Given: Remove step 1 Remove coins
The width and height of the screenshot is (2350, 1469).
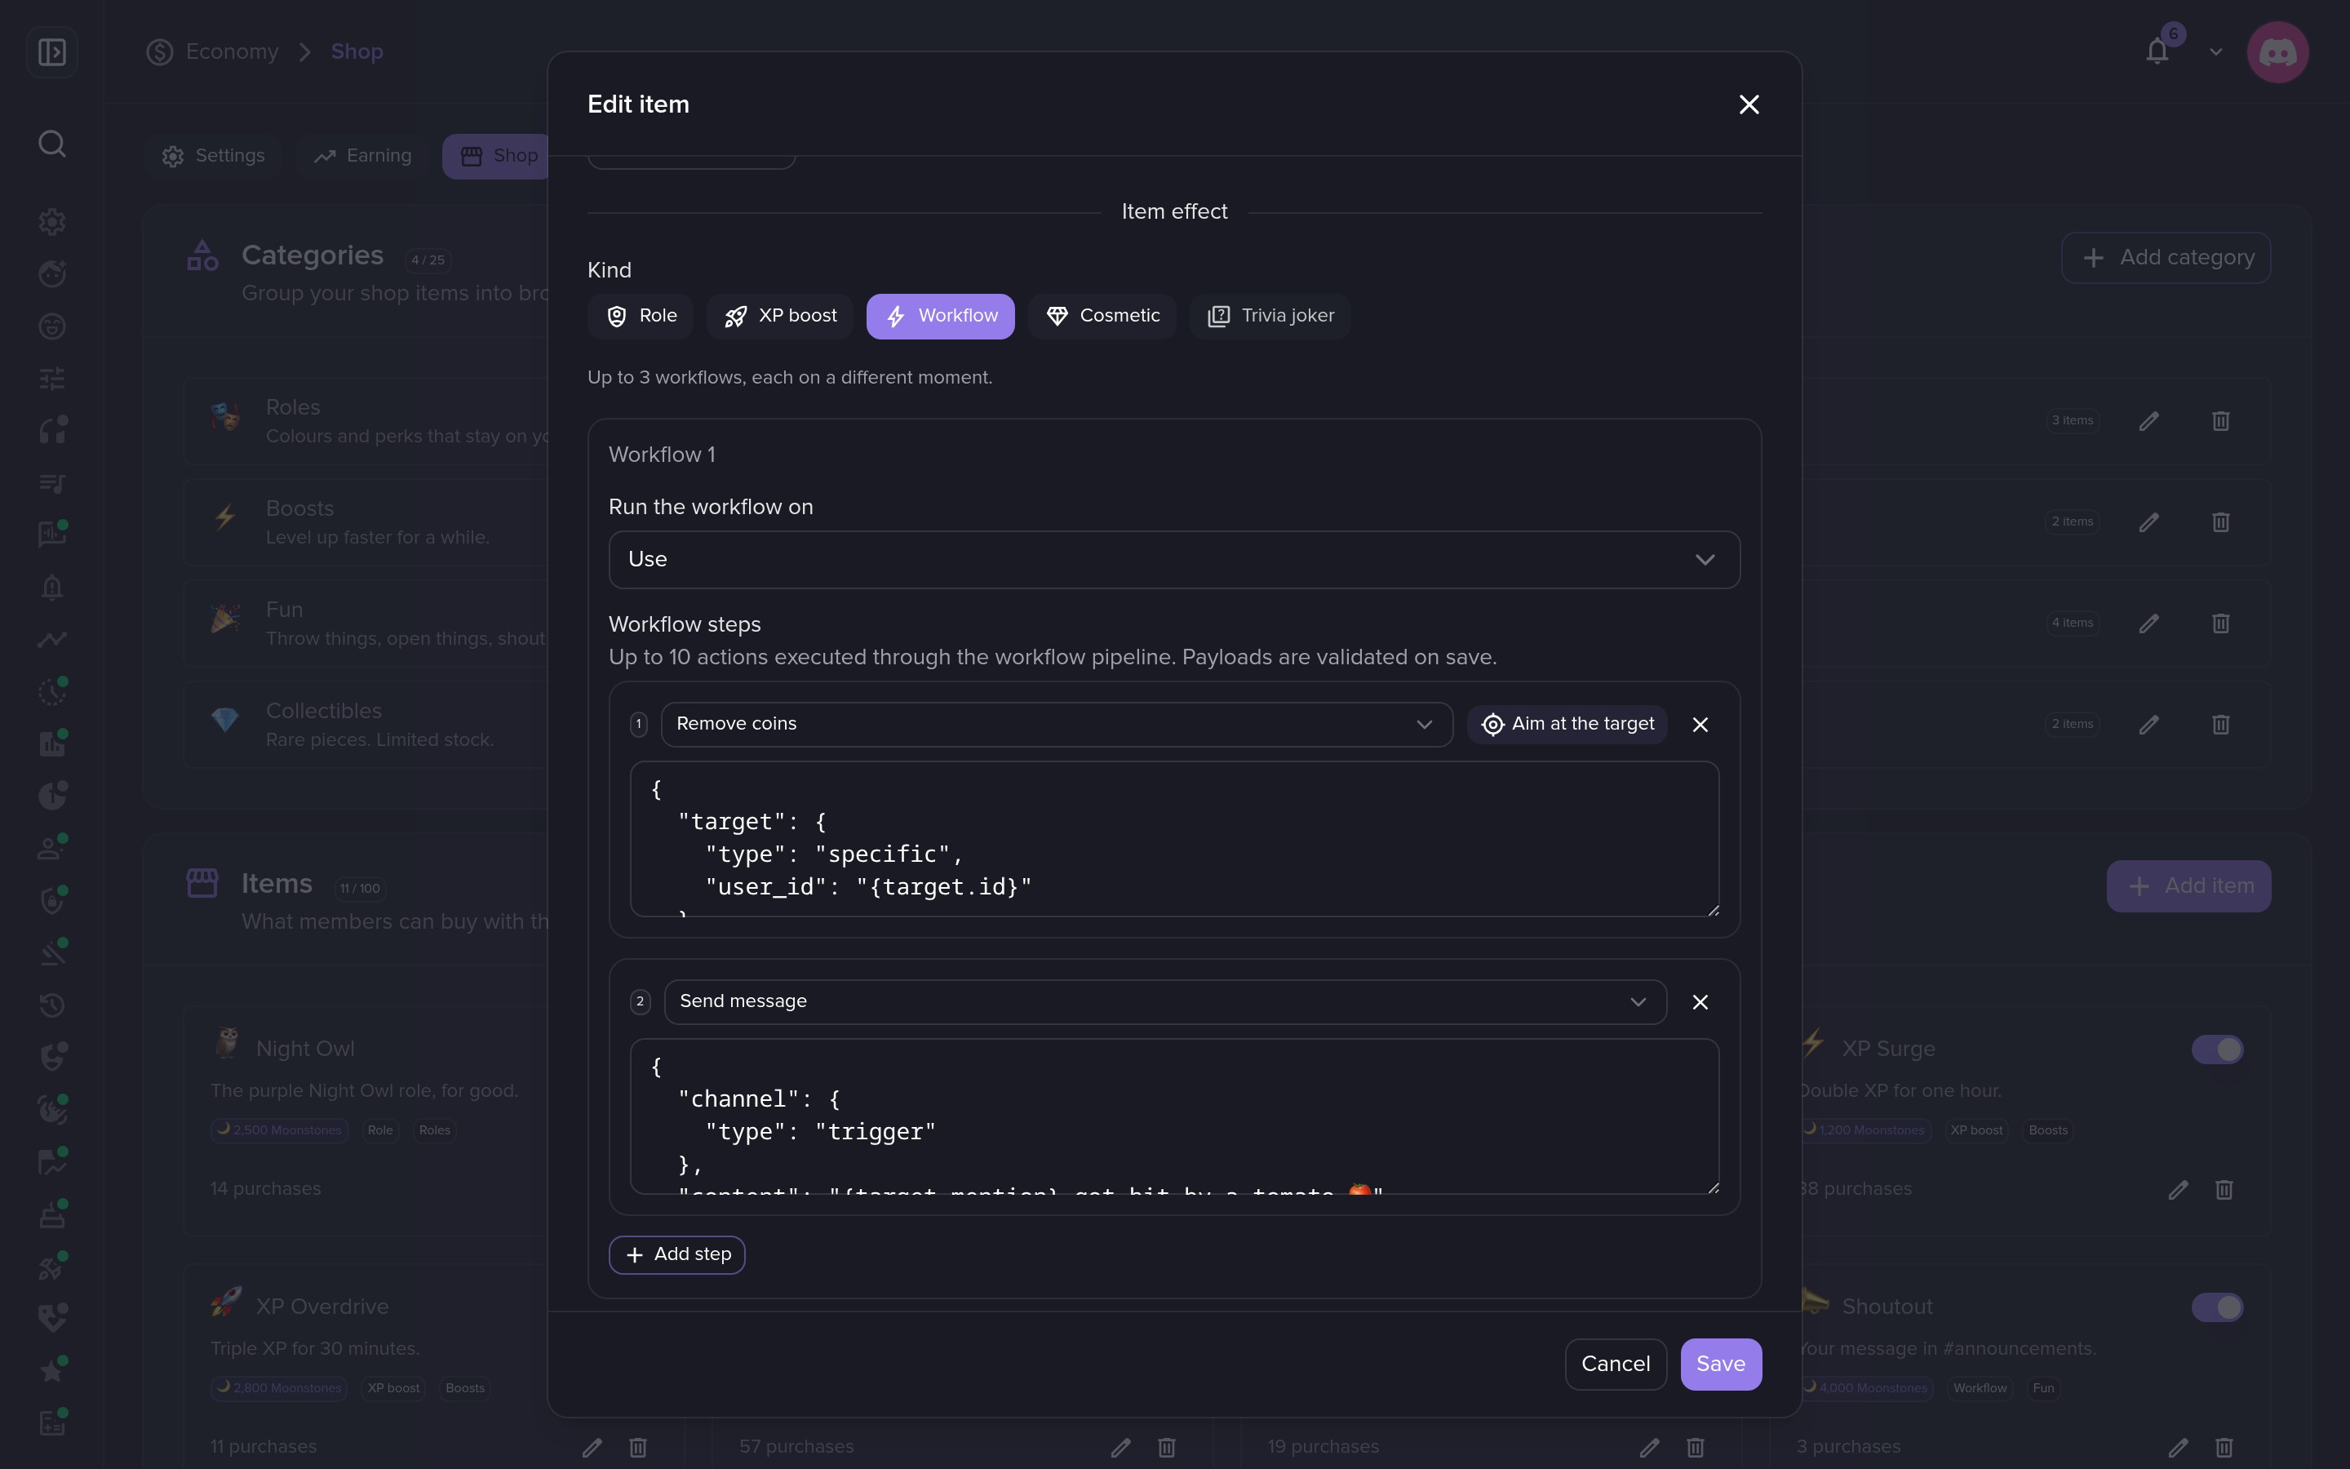Looking at the screenshot, I should [1700, 725].
